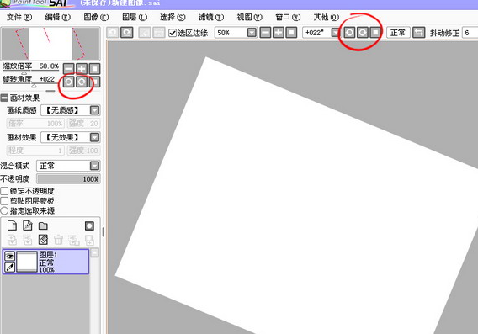Viewport: 478px width, 334px height.
Task: Click the zoom-in plus button in the top toolbar
Action: 279,32
